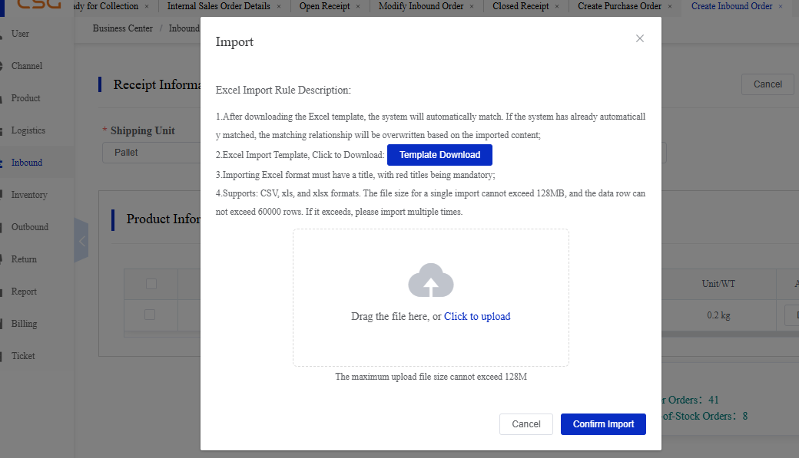Close the Modify Inbound Order tab

pyautogui.click(x=472, y=7)
